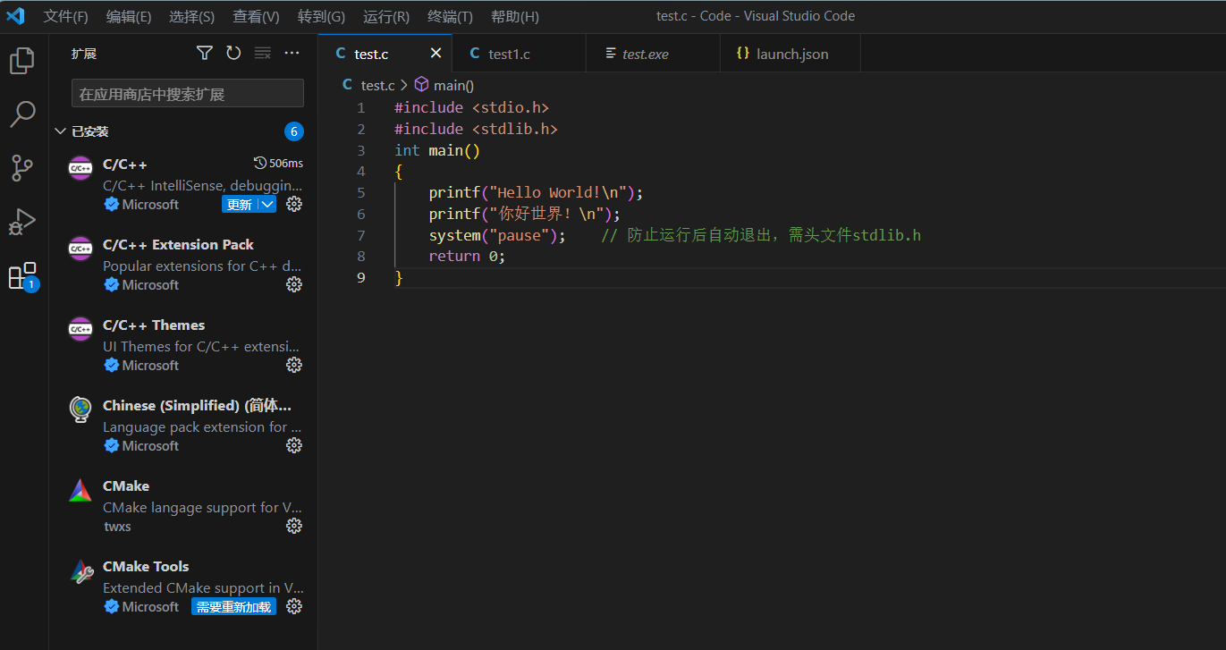Click test.c in the breadcrumb
1226x650 pixels.
[377, 85]
